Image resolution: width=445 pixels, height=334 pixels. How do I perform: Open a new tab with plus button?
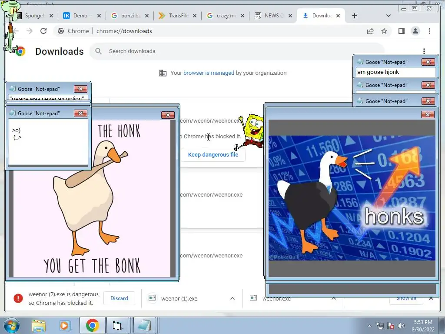point(355,16)
